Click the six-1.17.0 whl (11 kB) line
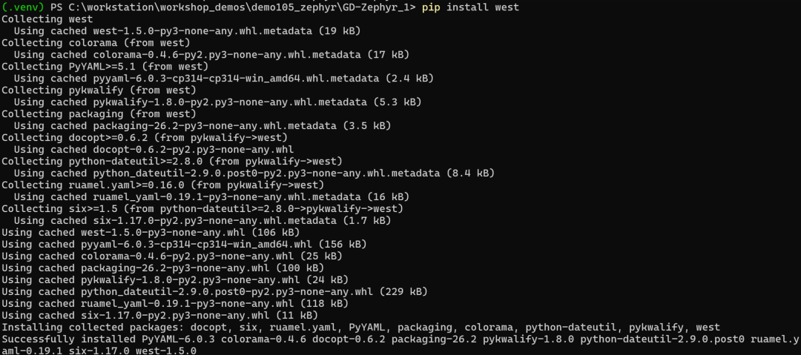This screenshot has height=355, width=801. [x=159, y=315]
